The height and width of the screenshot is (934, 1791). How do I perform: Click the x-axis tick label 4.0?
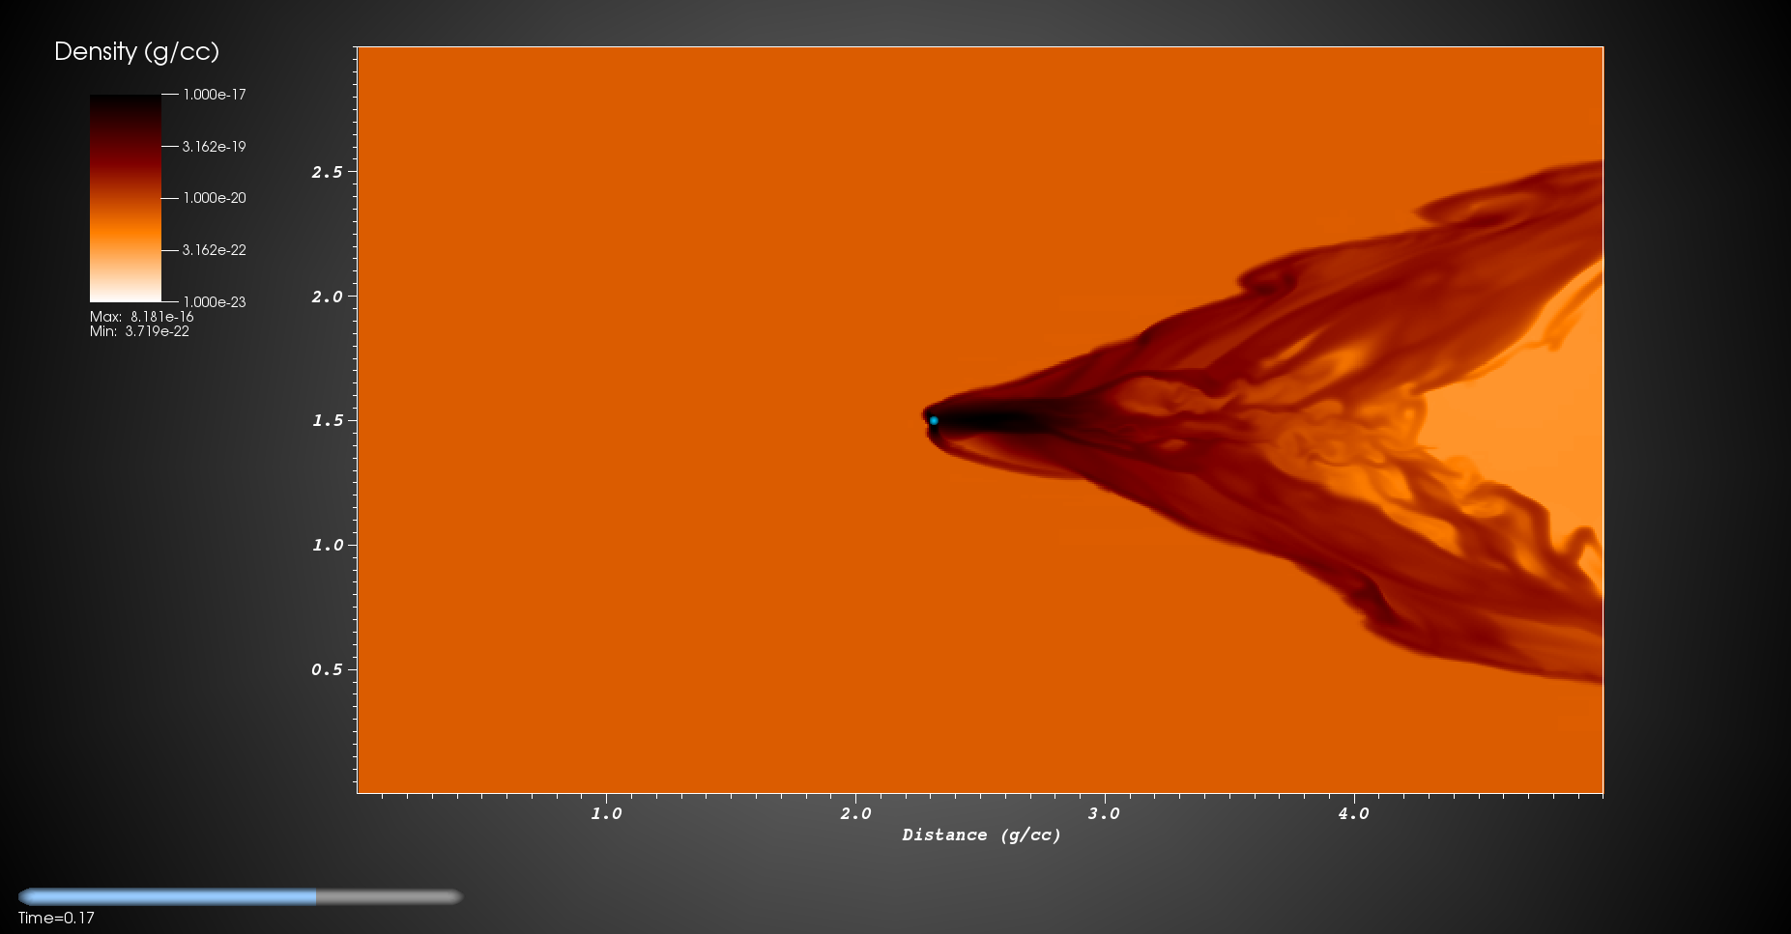click(1353, 813)
